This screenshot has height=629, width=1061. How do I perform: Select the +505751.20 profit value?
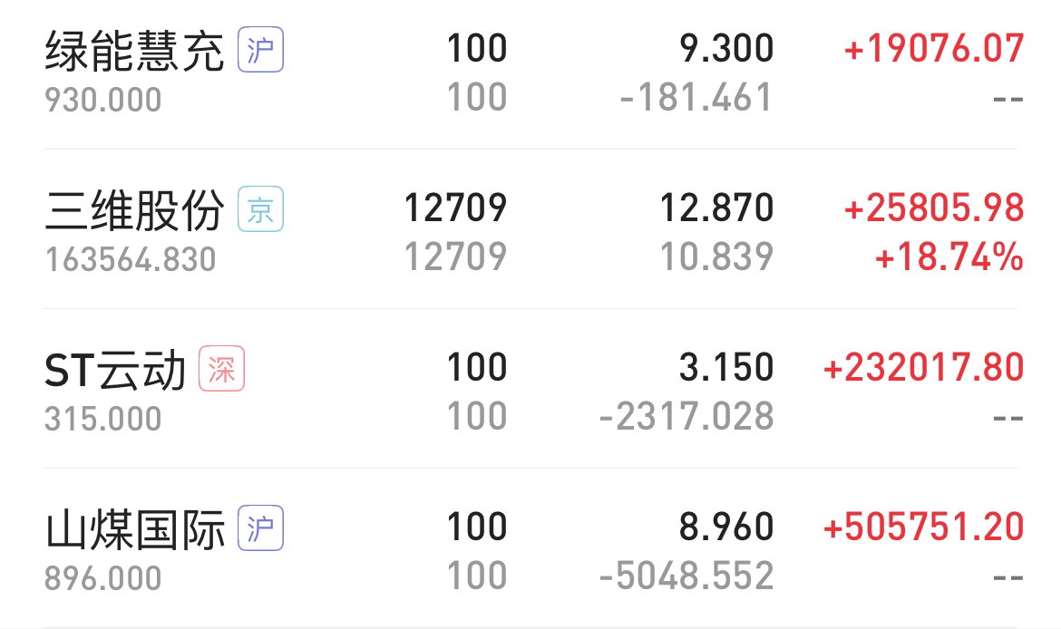924,527
